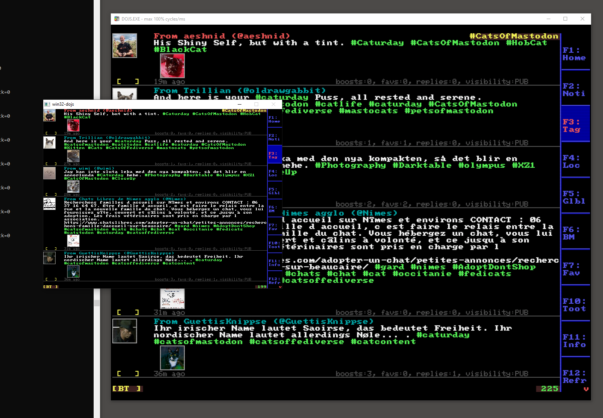The height and width of the screenshot is (418, 603).
Task: Click the DOJS.EXE title bar app icon
Action: tap(117, 19)
